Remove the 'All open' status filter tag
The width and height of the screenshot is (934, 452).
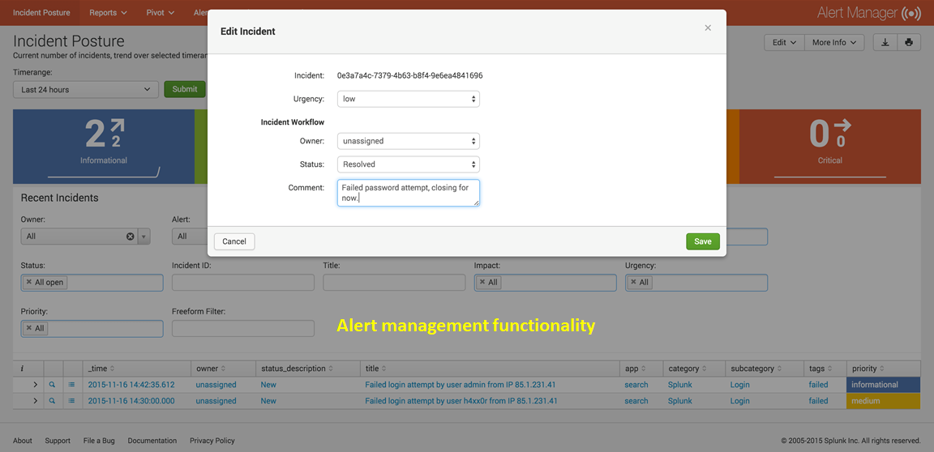(x=29, y=283)
